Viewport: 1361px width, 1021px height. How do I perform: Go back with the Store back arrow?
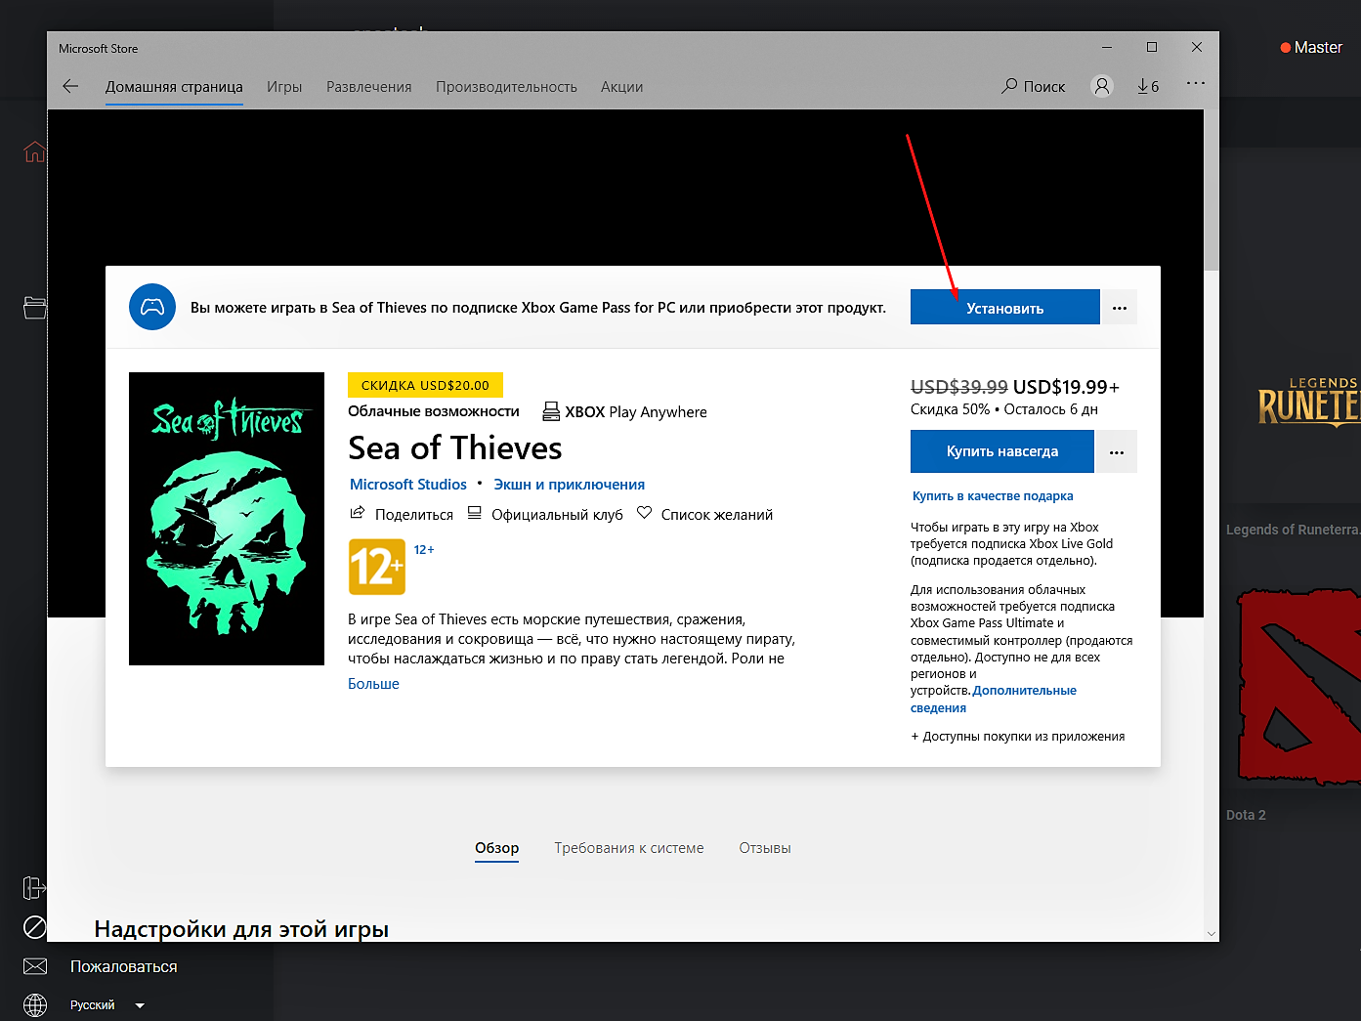click(x=70, y=86)
